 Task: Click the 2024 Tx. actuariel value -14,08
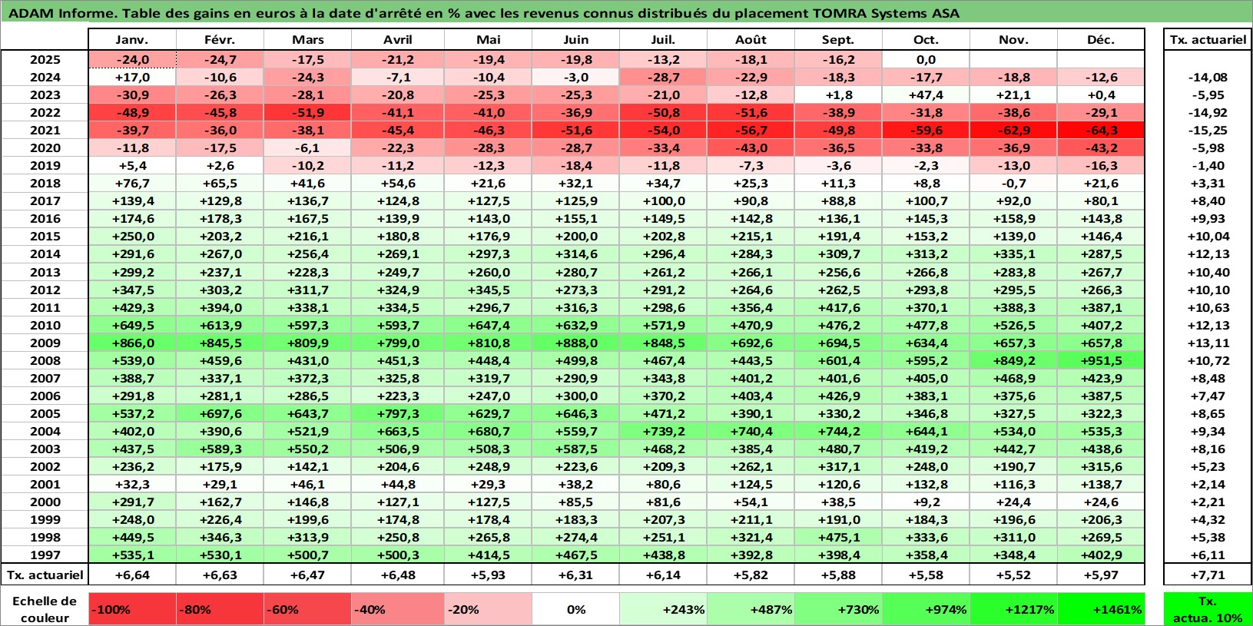[1208, 77]
